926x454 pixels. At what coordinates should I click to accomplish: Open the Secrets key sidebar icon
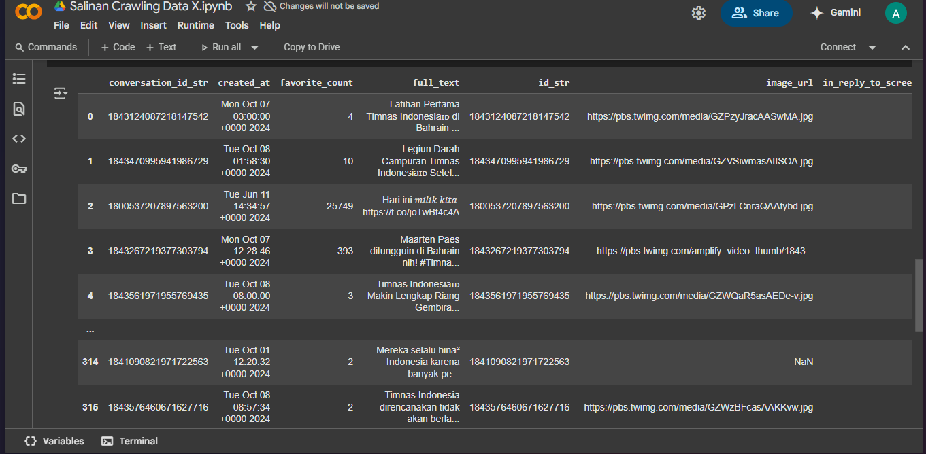(19, 169)
